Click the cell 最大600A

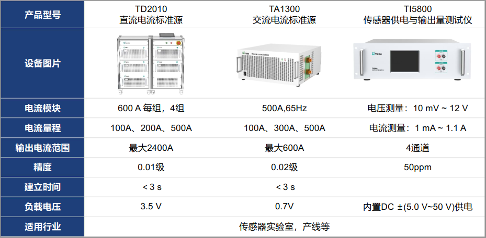click(x=284, y=148)
